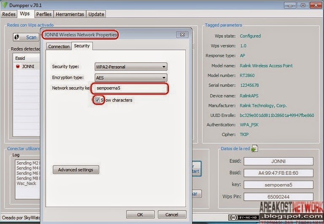This screenshot has height=224, width=324.
Task: Click the Sending M2 log entry
Action: point(28,163)
